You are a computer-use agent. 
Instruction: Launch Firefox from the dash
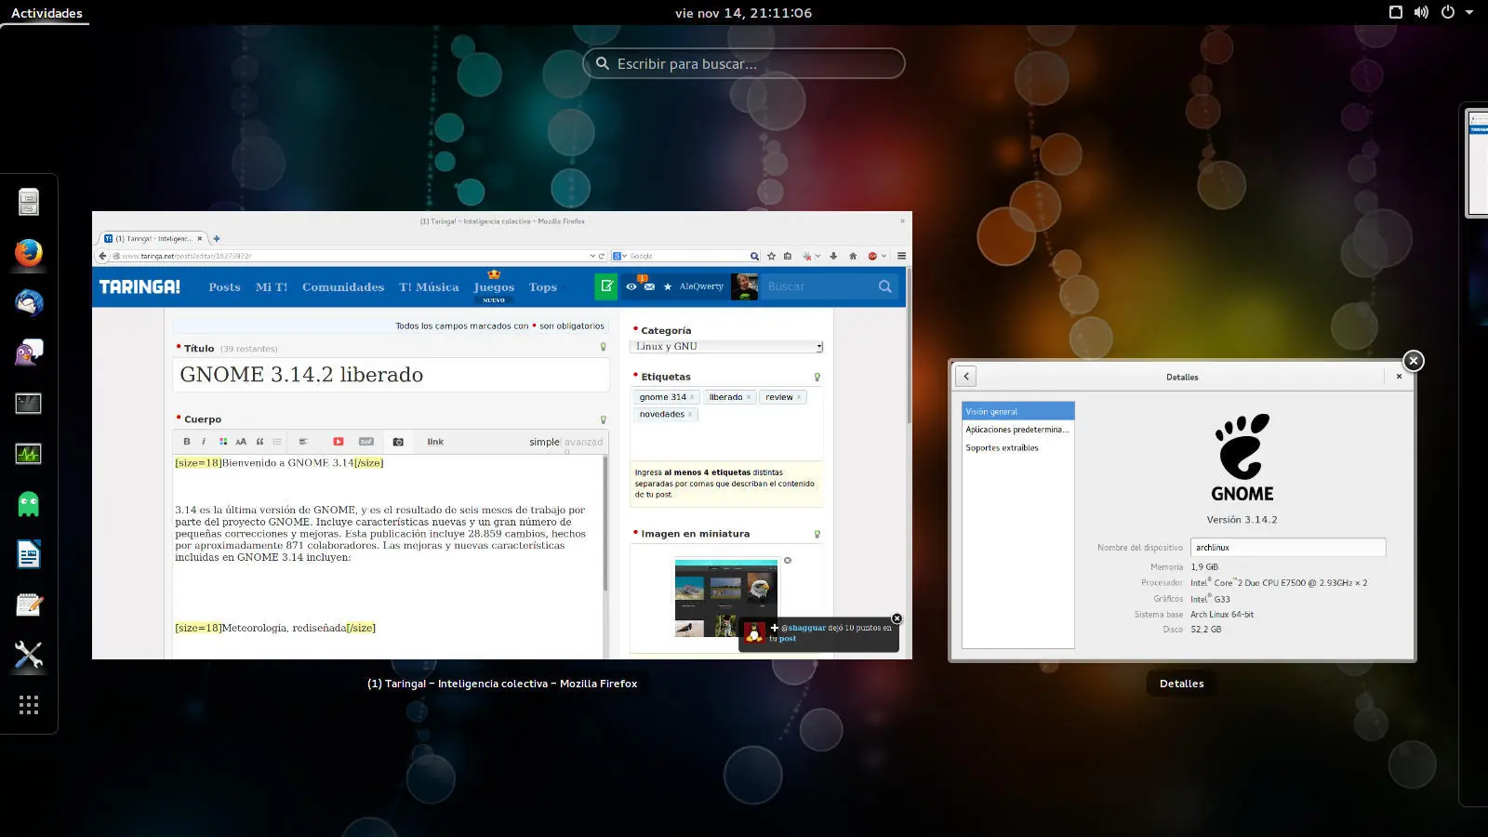coord(29,252)
